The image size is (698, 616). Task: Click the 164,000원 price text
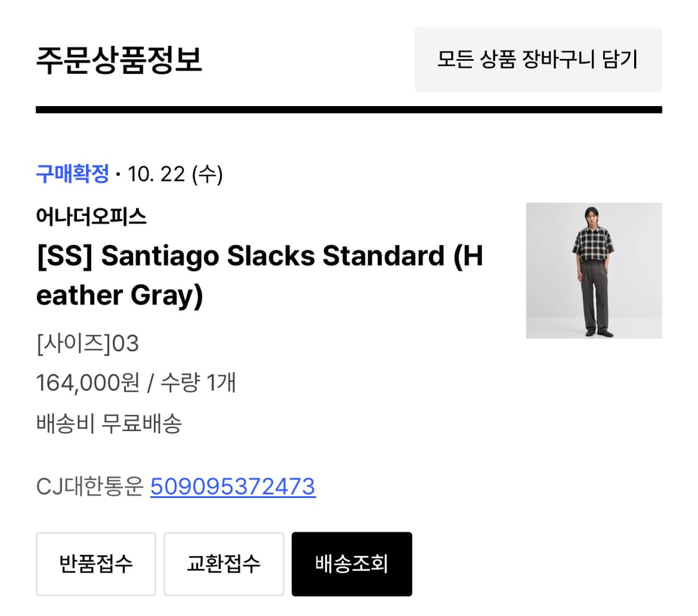coord(87,383)
